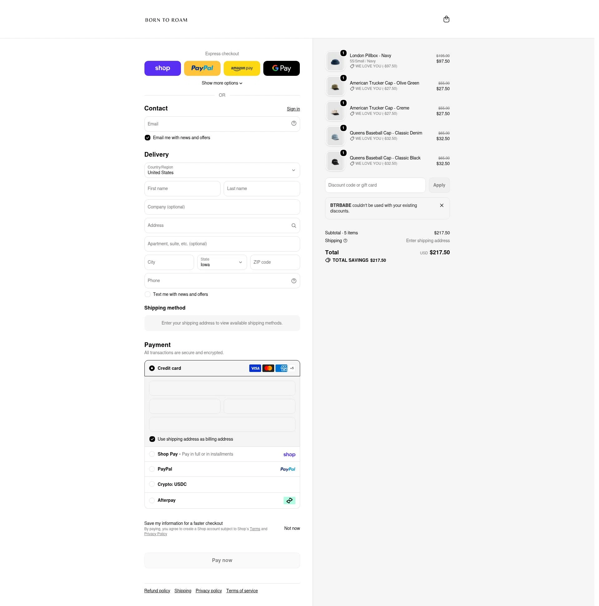Expand Show more options for express checkout

point(222,83)
